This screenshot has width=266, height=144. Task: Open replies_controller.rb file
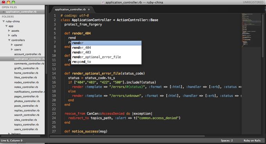tap(27, 111)
